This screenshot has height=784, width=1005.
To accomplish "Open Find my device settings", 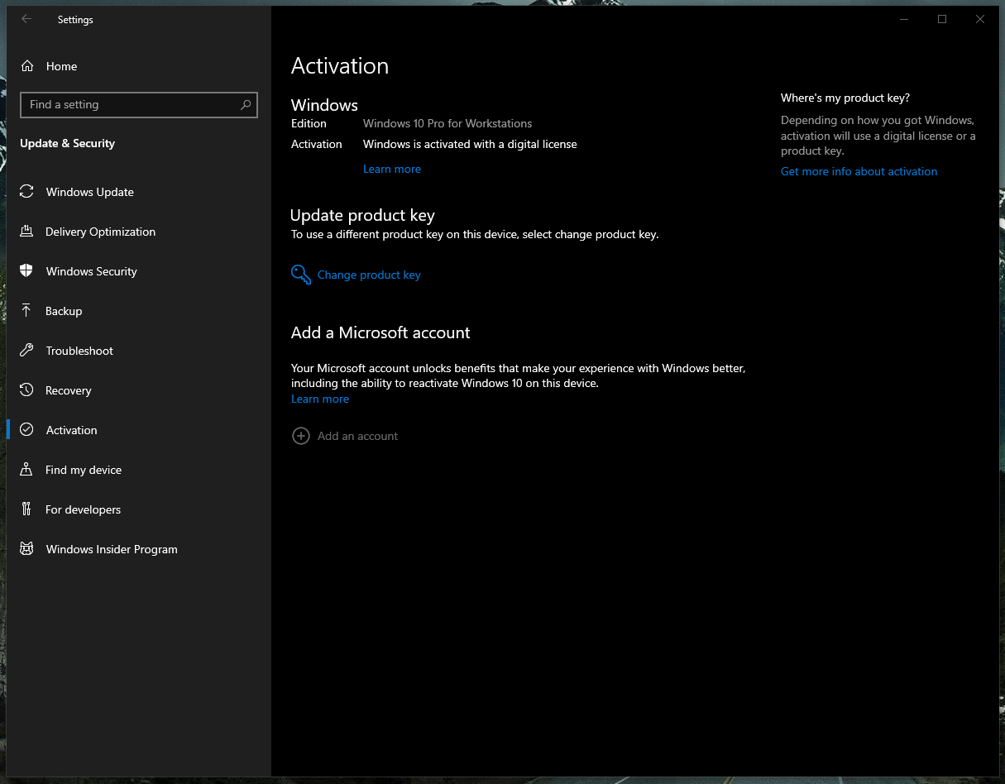I will (139, 470).
